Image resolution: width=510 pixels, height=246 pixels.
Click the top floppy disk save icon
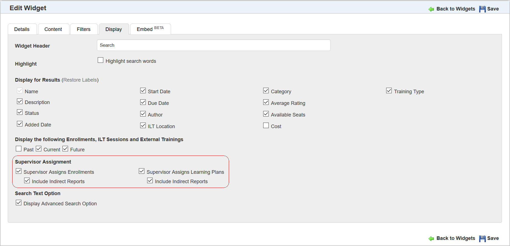(x=483, y=9)
